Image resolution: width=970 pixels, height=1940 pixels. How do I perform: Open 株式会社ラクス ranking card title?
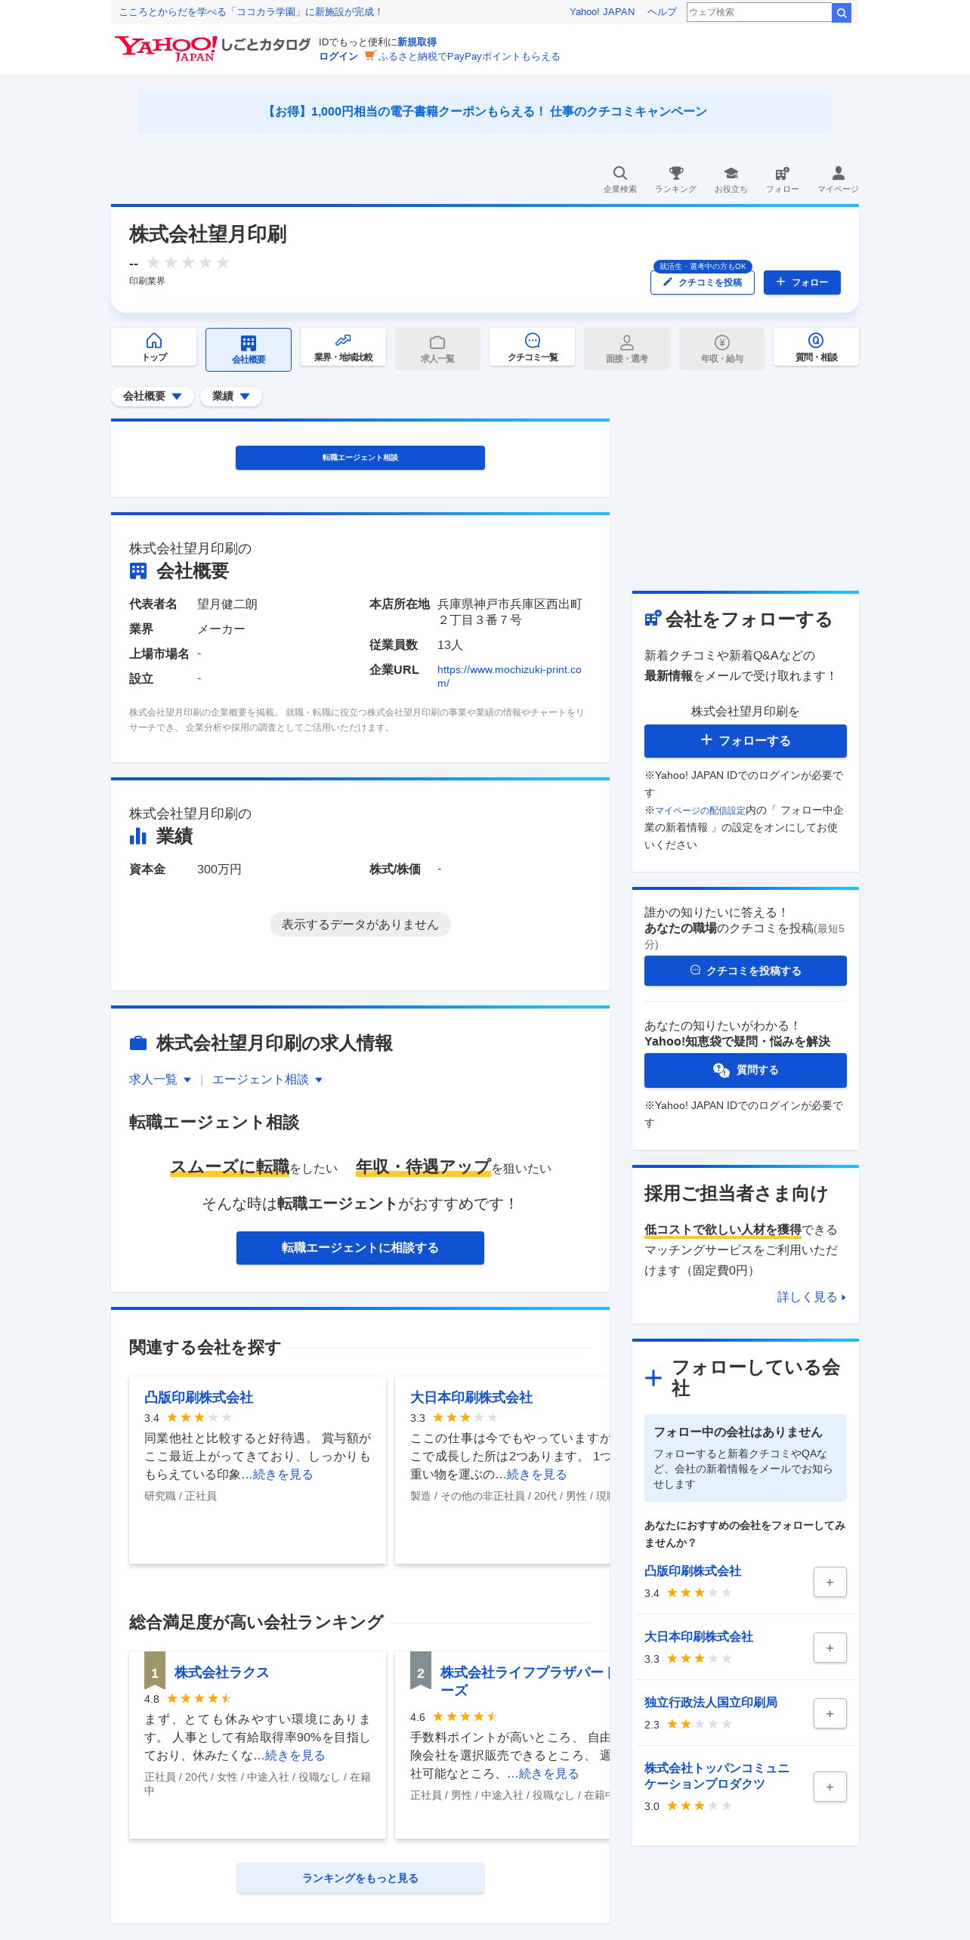tap(221, 1673)
